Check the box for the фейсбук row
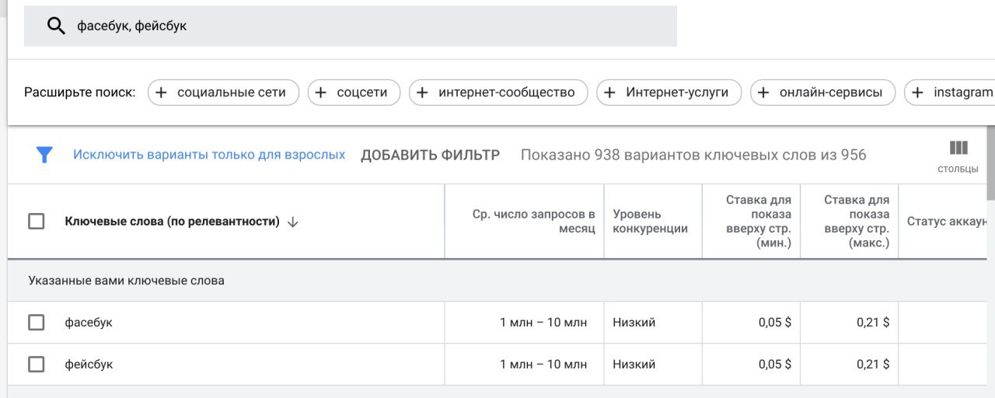 [x=37, y=364]
